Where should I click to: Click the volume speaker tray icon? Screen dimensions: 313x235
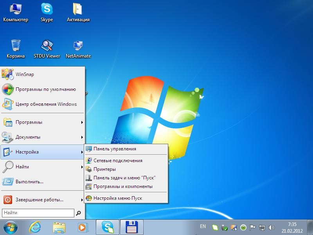271,228
